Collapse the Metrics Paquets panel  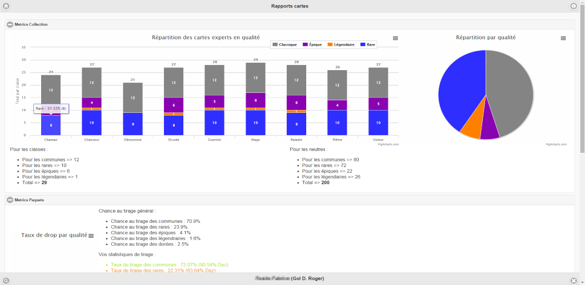[x=10, y=200]
